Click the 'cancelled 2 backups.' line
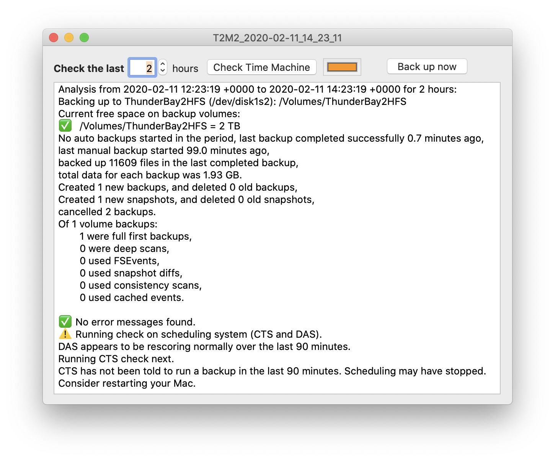 click(107, 212)
